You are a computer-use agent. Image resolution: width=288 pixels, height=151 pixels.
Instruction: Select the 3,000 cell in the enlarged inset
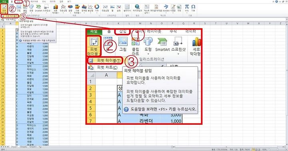[176, 115]
